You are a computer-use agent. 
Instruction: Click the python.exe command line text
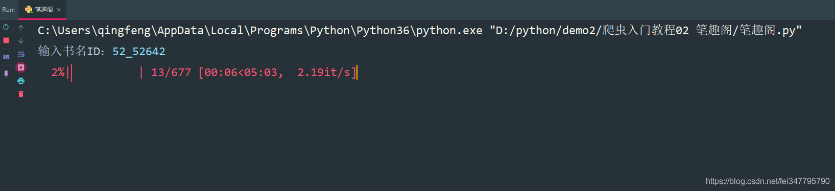click(x=260, y=31)
